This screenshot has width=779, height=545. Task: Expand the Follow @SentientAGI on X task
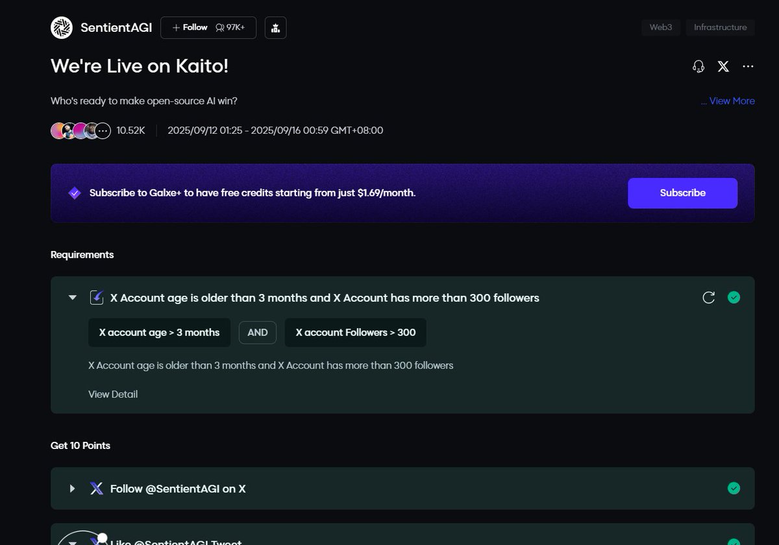[73, 489]
